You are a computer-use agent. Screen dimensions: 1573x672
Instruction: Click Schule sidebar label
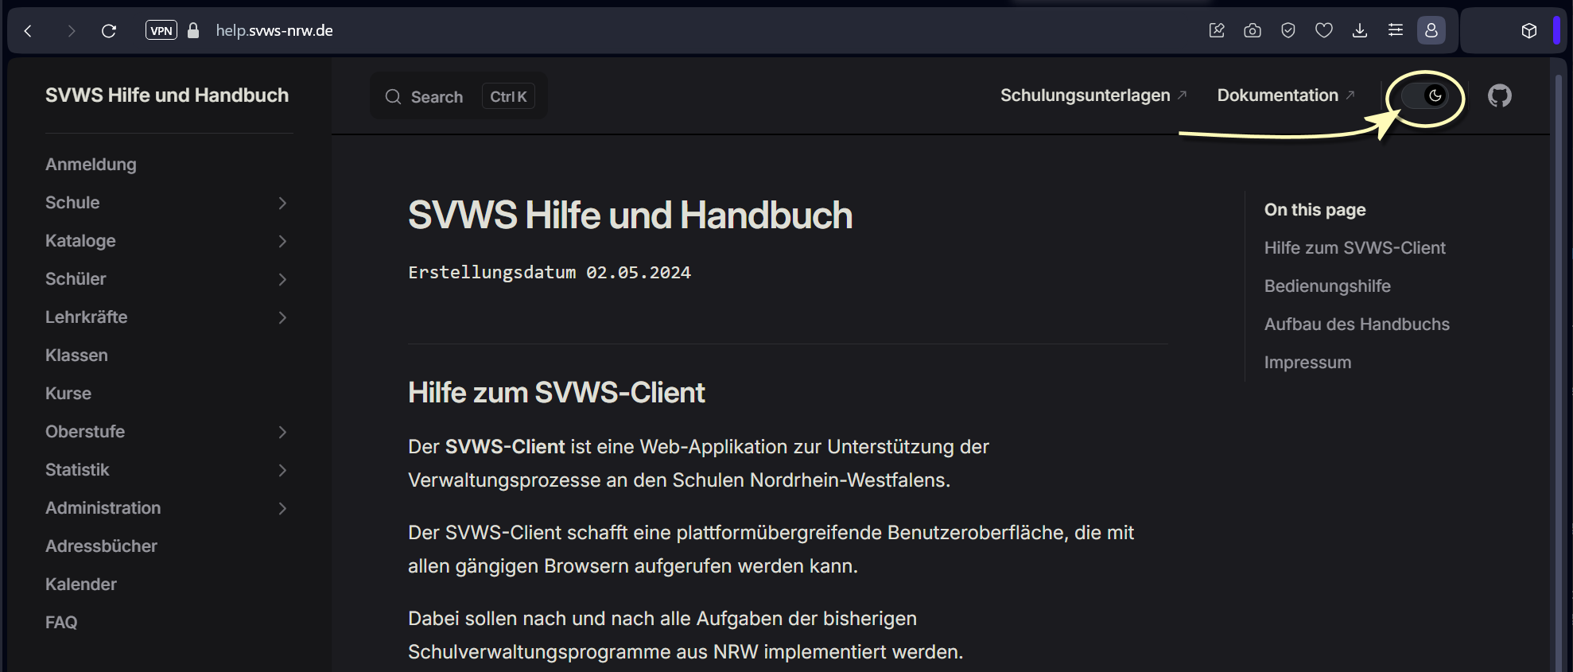[72, 203]
